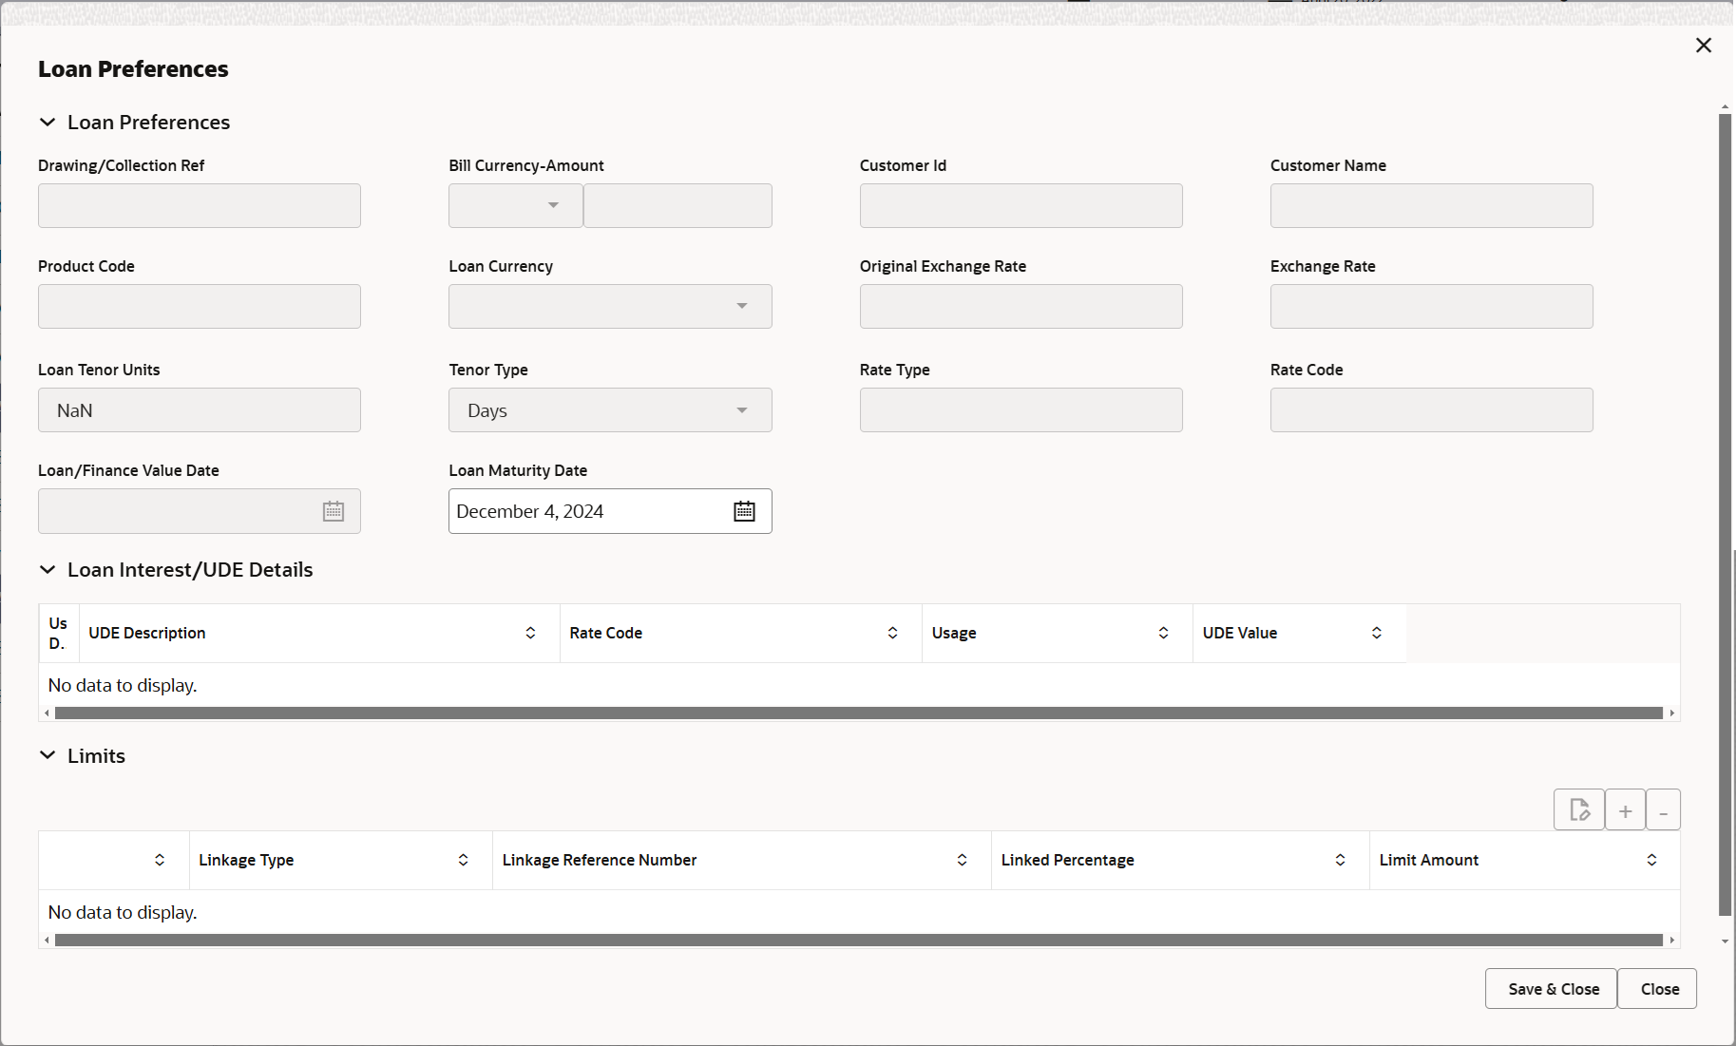
Task: Click scroll-right arrow of UDE table
Action: (x=1671, y=713)
